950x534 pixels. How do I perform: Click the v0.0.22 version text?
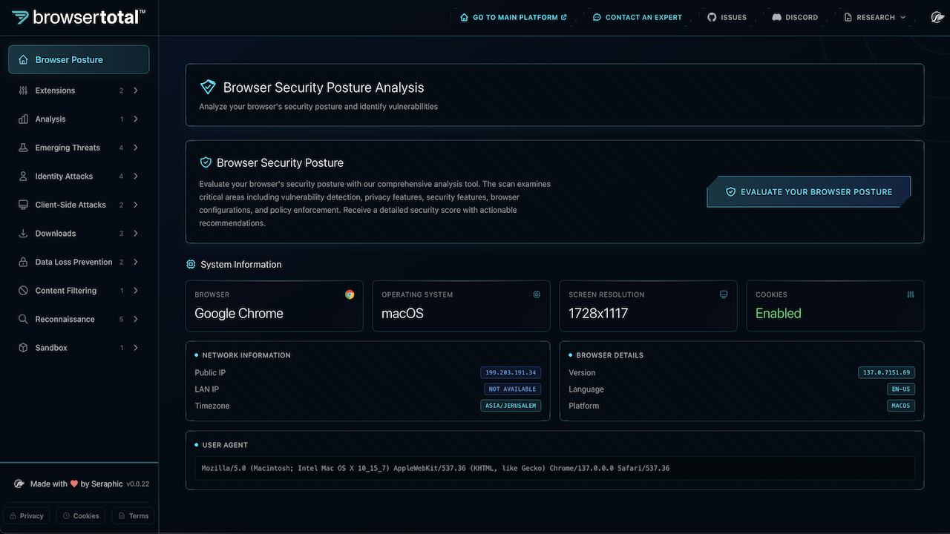coord(138,484)
